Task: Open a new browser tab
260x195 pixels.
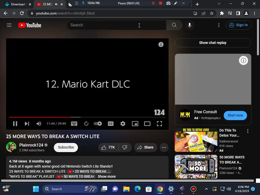Action: pos(197,4)
